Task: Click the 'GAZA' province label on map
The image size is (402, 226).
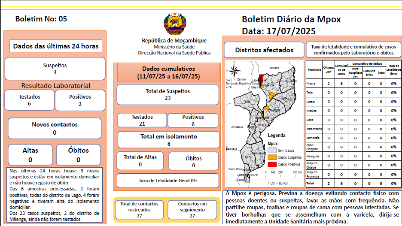Action: point(248,157)
